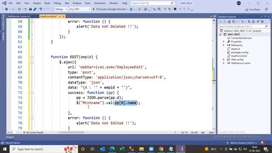Viewport: 272px width, 153px height.
Task: Click the Solution Explorer search magnifier icon
Action: (266, 26)
